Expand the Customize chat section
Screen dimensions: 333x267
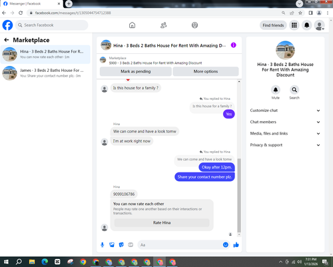[285, 111]
